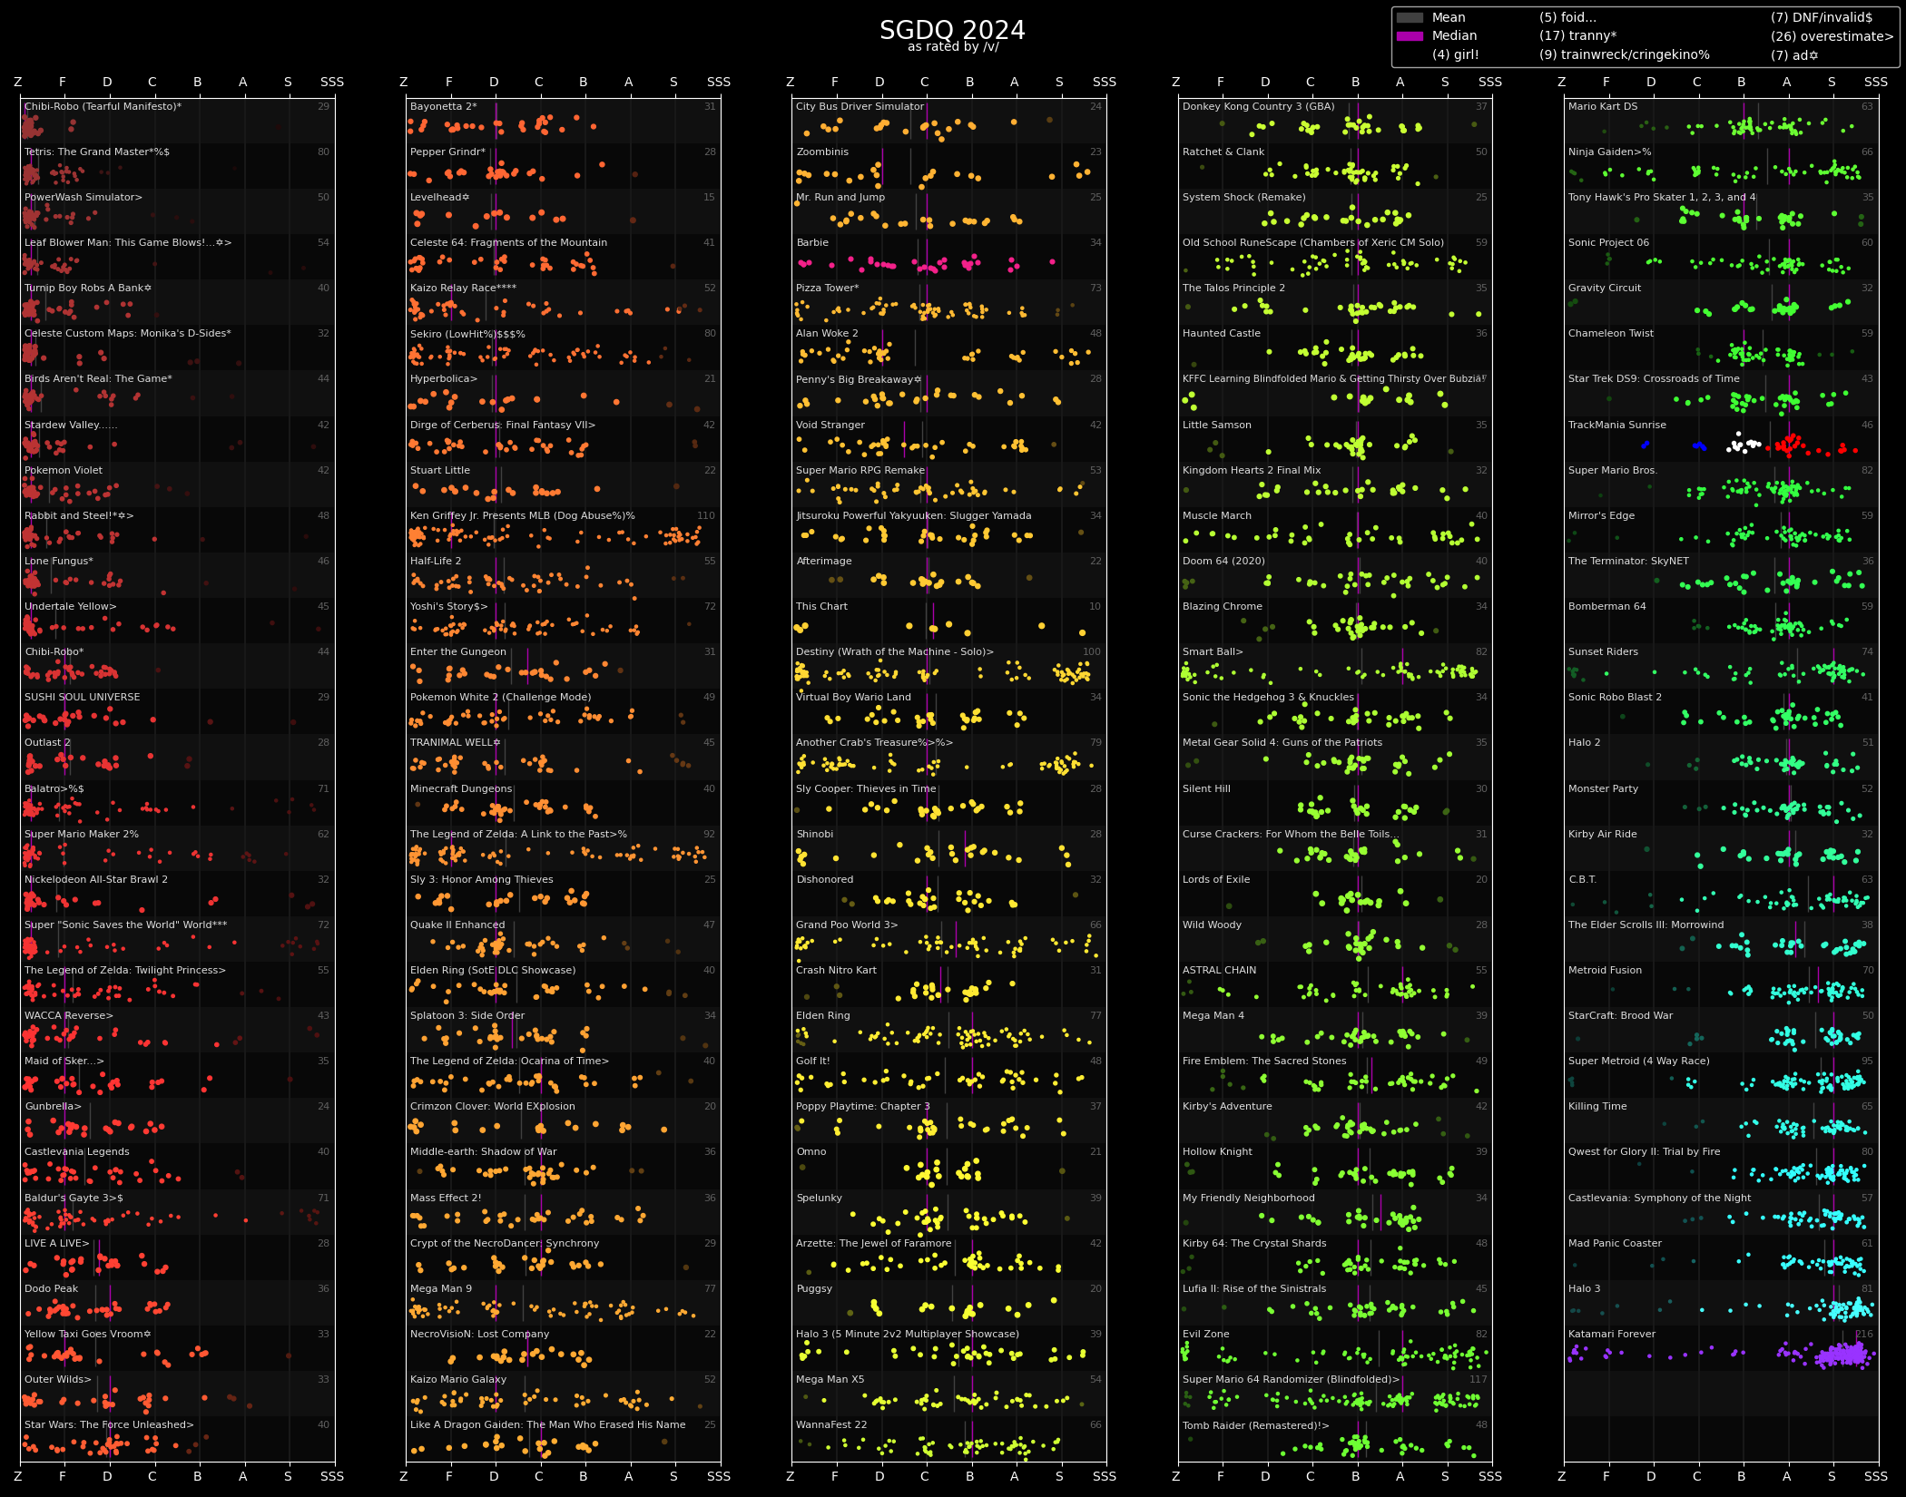Click the Crash Nitro Kart label
This screenshot has width=1906, height=1497.
[837, 970]
